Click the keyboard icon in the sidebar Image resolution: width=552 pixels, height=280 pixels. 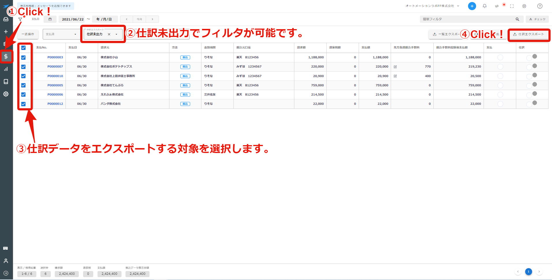tap(5, 248)
